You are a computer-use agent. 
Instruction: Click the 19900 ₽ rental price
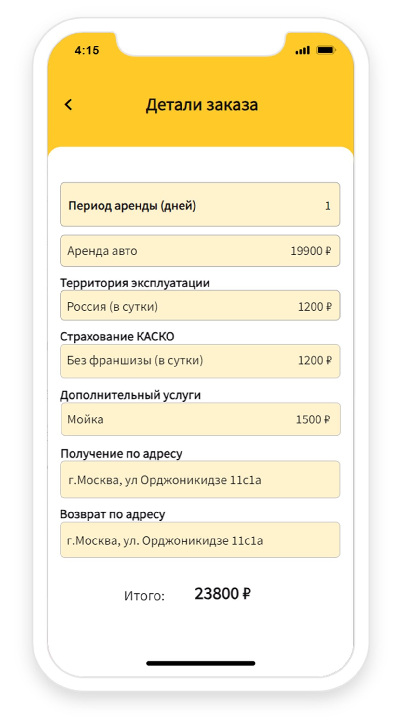[310, 251]
